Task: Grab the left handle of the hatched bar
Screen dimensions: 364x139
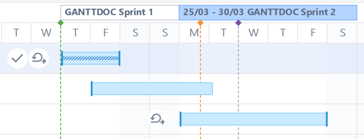Action: pyautogui.click(x=62, y=58)
